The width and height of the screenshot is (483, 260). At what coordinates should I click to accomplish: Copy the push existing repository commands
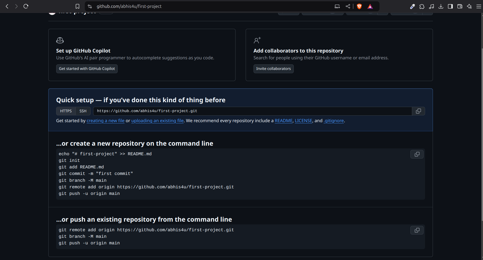417,230
